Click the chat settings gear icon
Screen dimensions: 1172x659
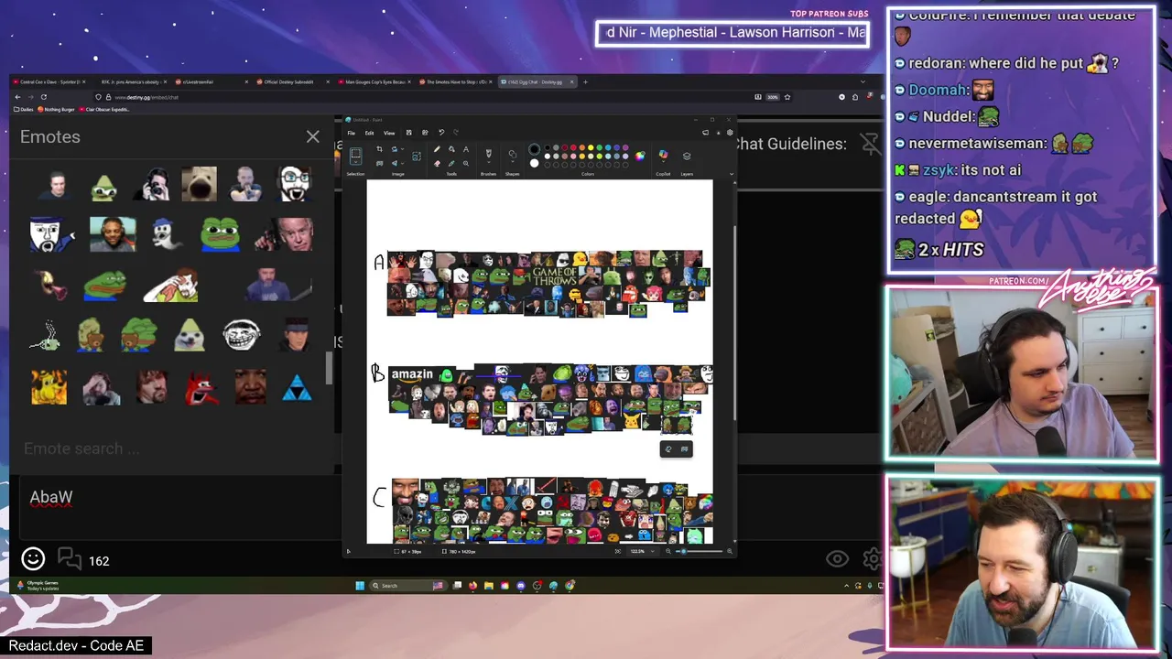874,558
